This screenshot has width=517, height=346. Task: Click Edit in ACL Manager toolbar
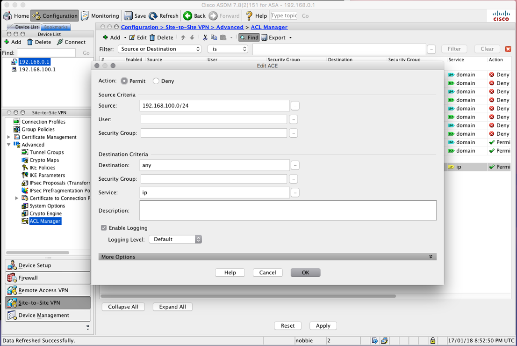138,37
